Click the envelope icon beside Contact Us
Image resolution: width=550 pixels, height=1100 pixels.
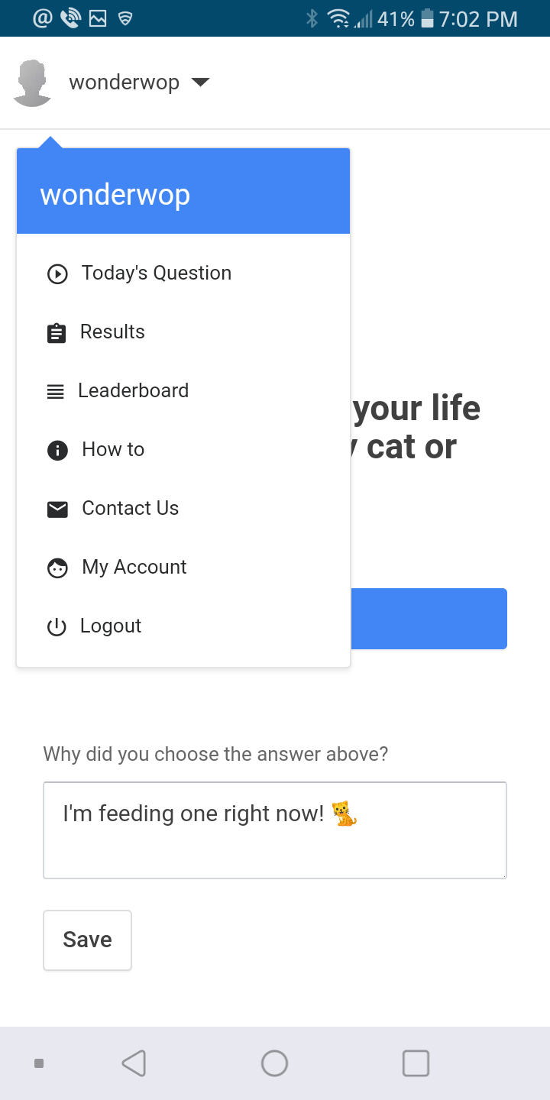(x=57, y=510)
